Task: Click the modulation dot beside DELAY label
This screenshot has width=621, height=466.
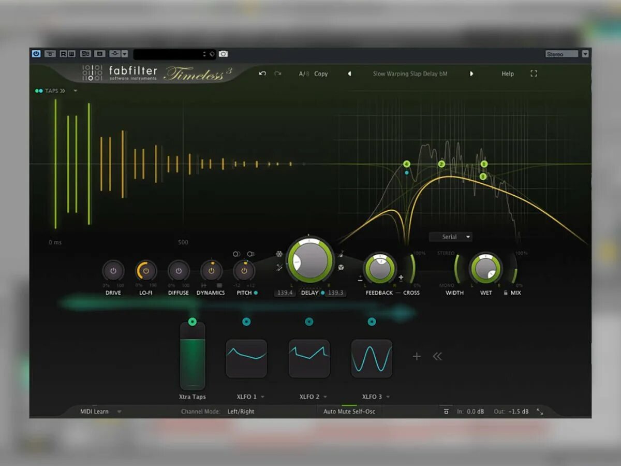Action: click(x=322, y=293)
